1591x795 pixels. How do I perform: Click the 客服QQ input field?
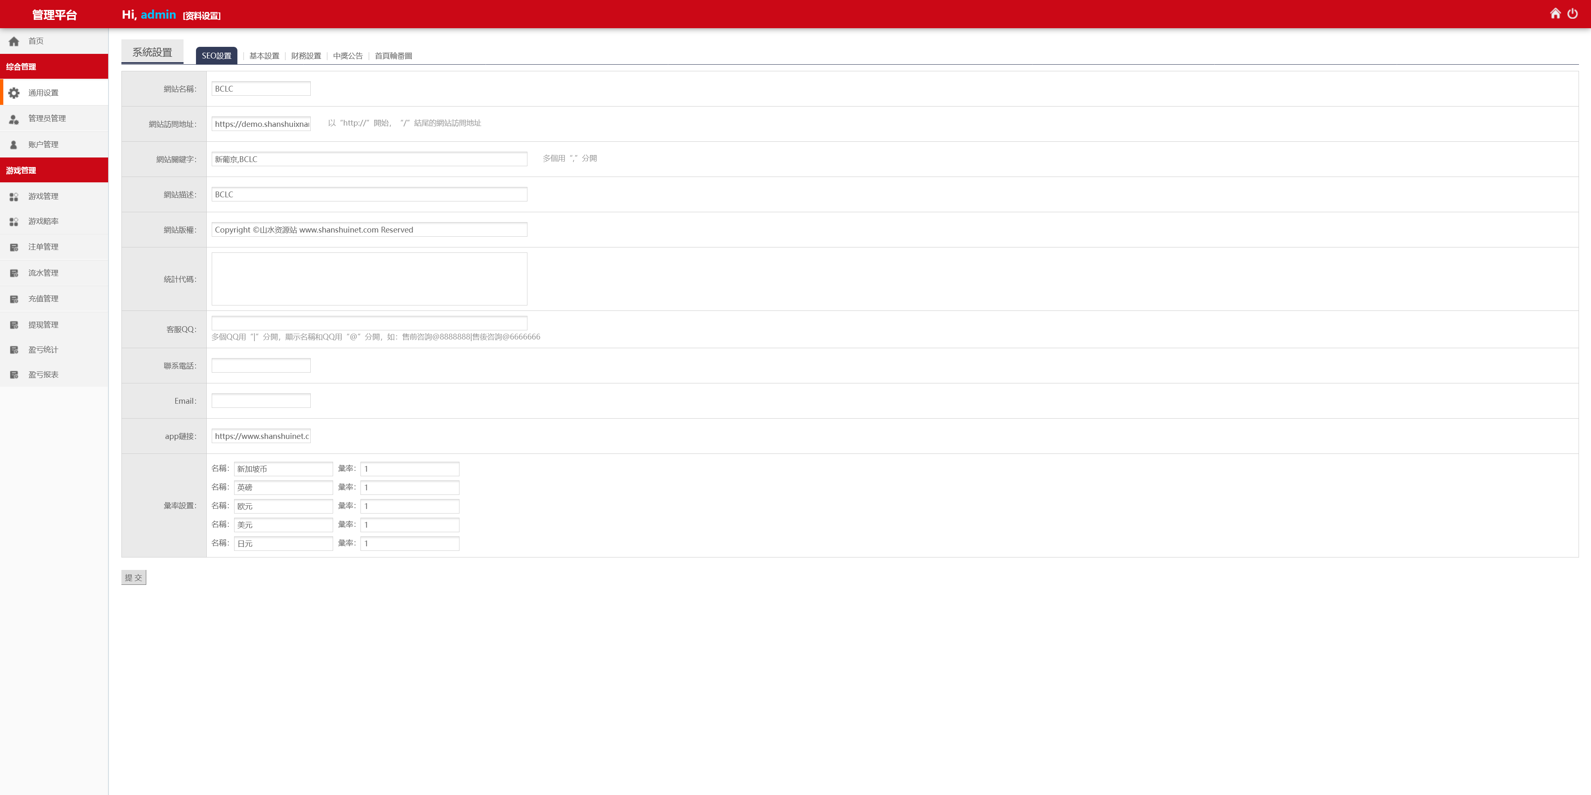(x=369, y=322)
